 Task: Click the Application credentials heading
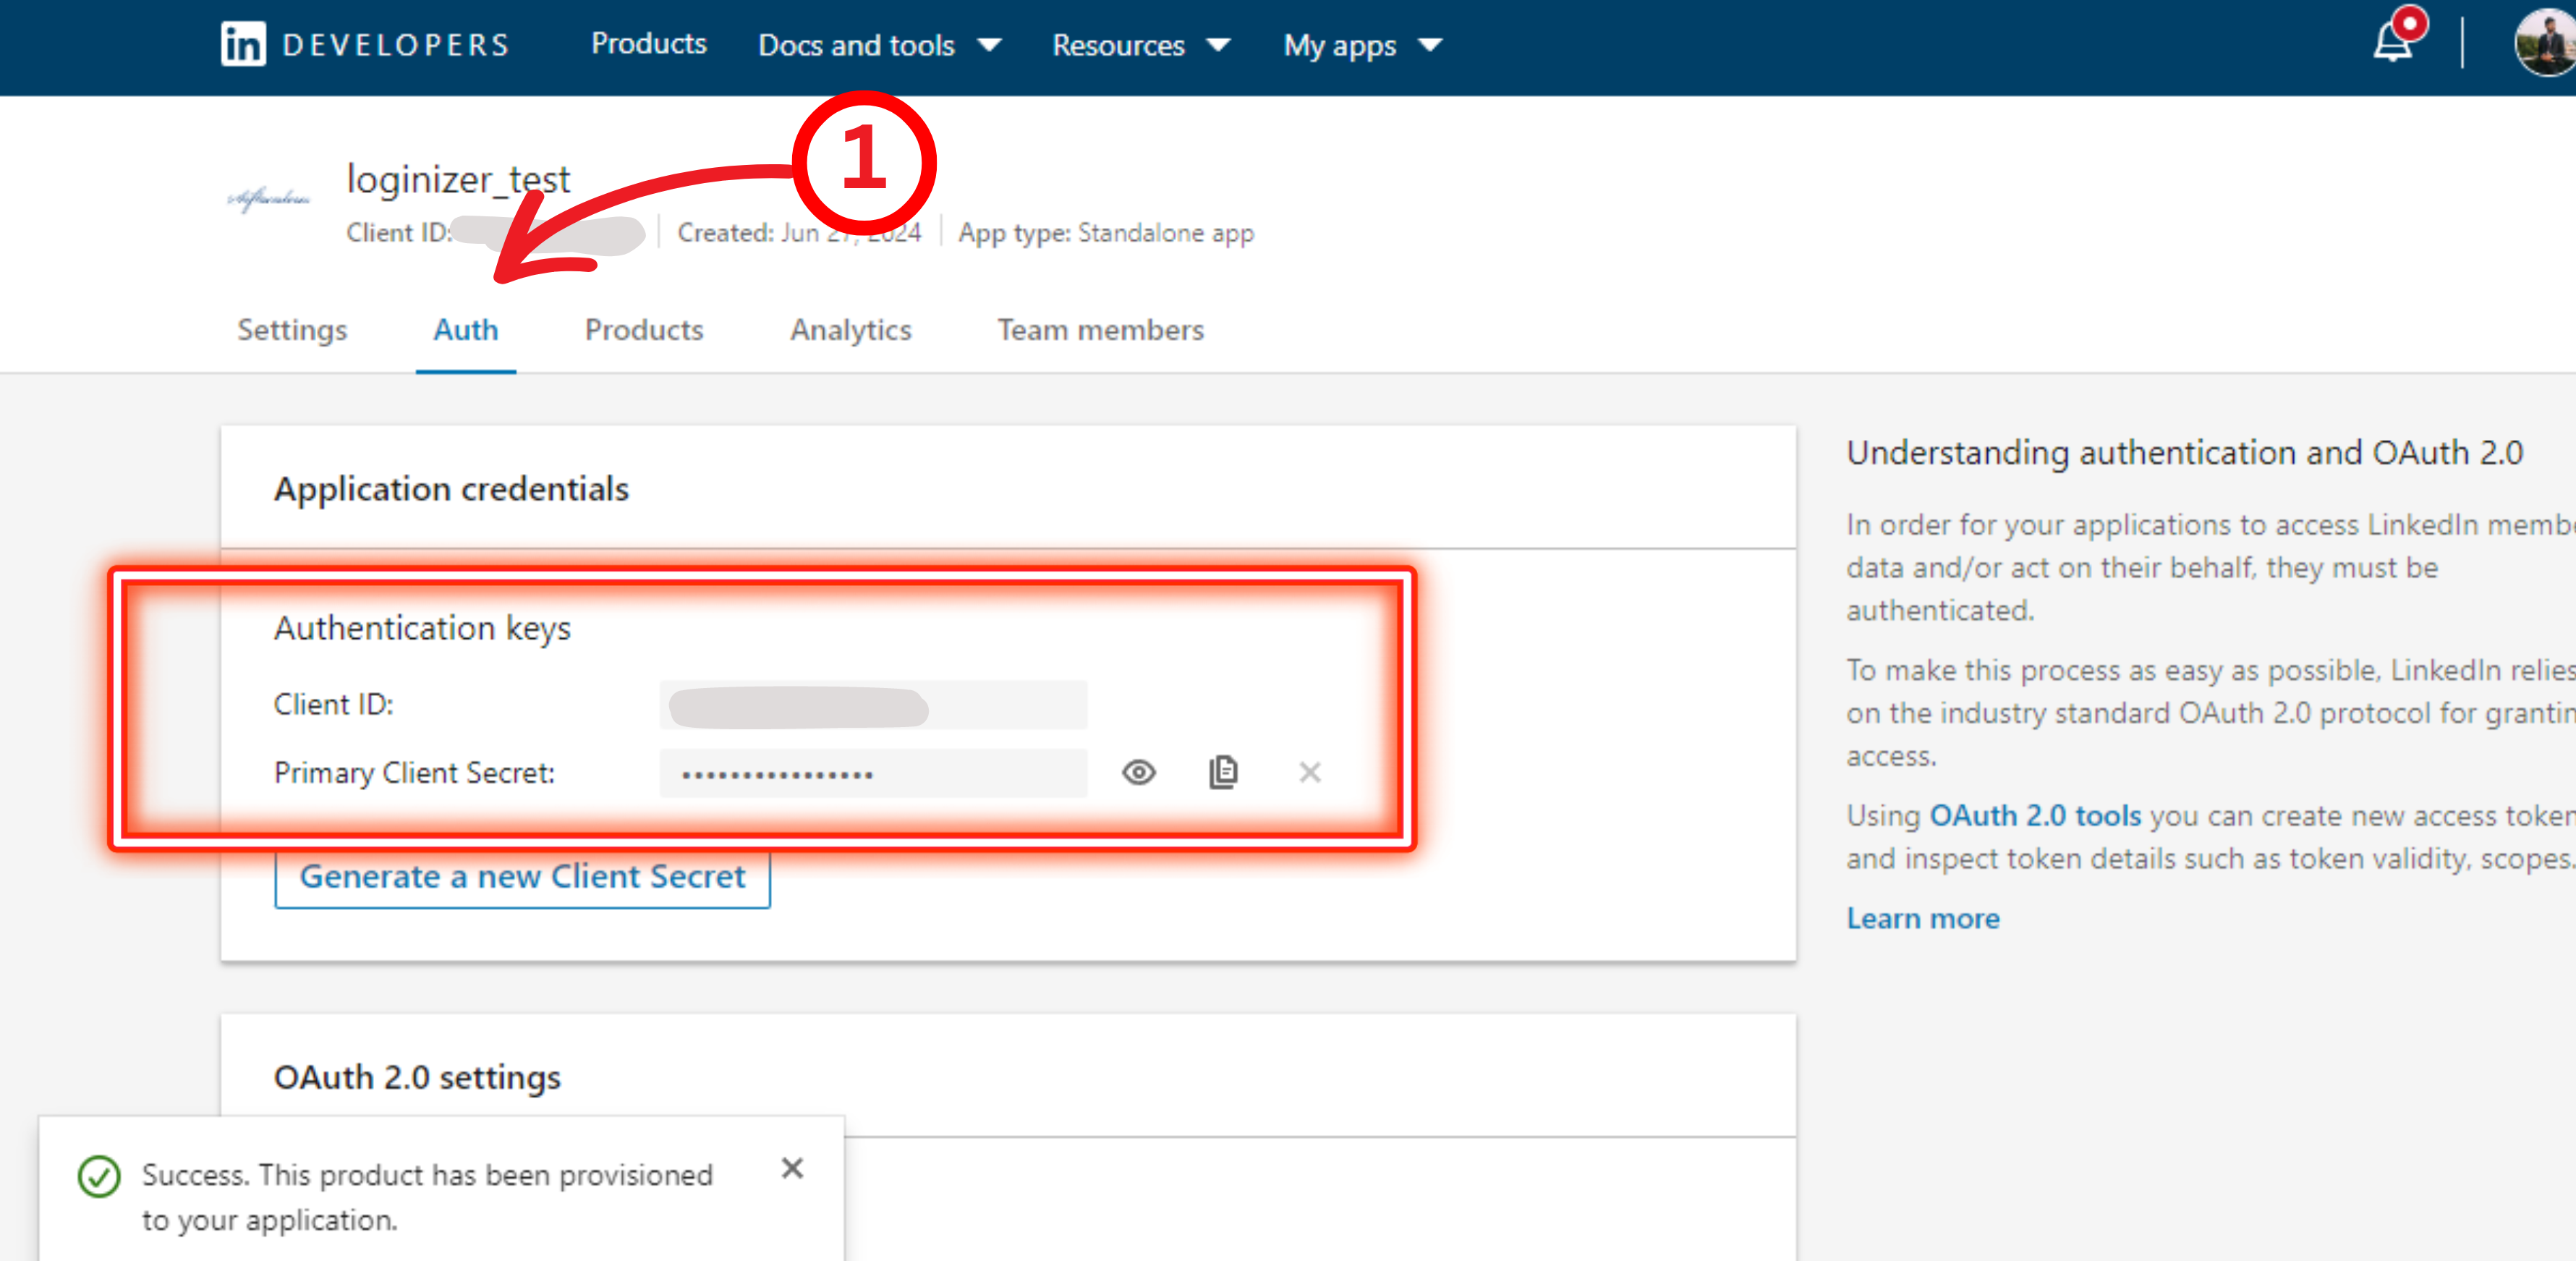tap(451, 489)
